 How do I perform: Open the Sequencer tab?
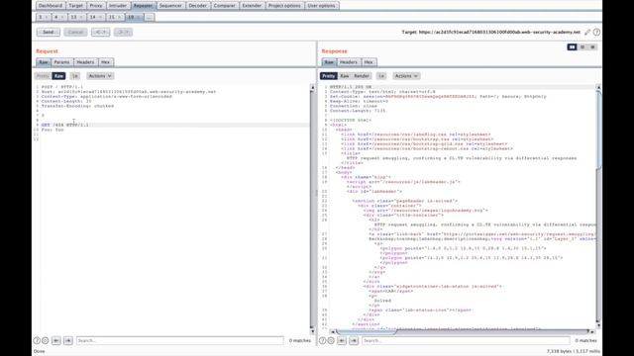[x=170, y=6]
